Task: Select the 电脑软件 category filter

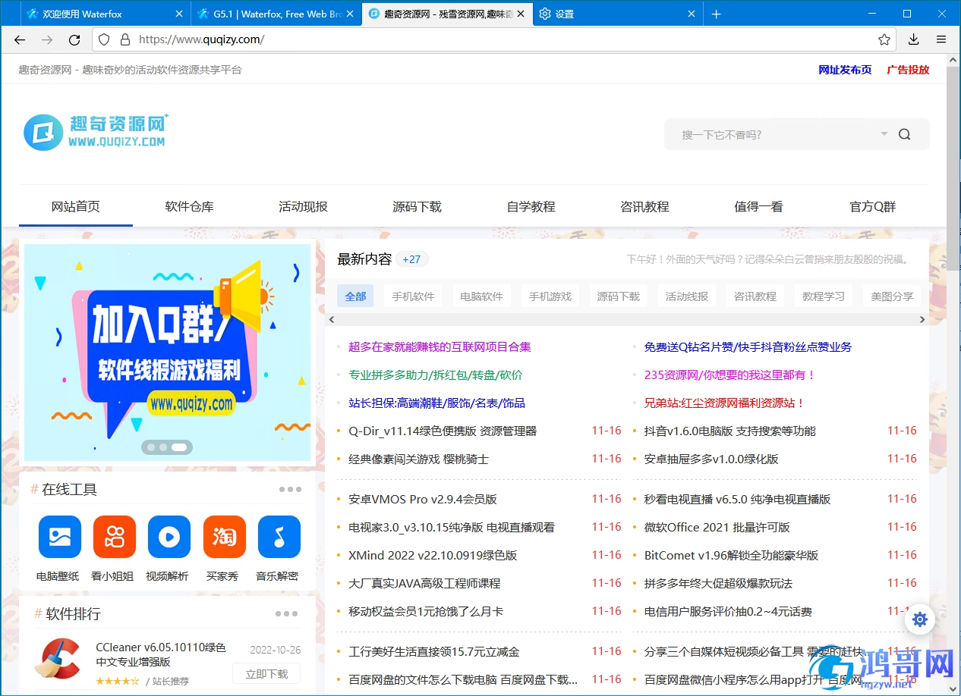Action: tap(481, 296)
